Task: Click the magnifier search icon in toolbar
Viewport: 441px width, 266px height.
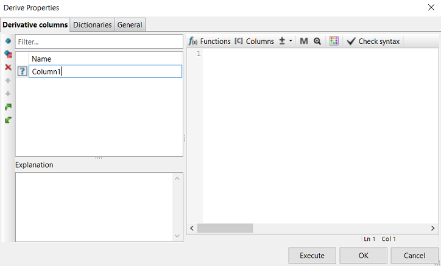Action: (x=317, y=41)
